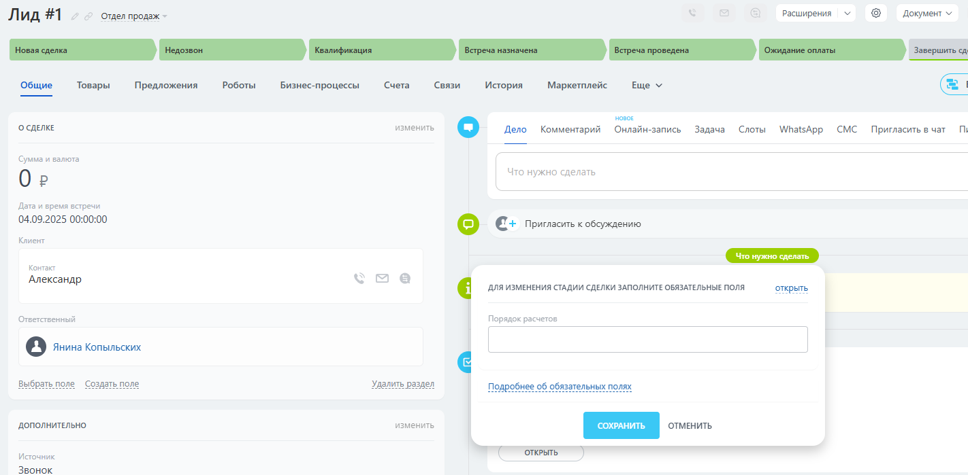Click the avatar icon of Янина Копыльских

pos(36,347)
